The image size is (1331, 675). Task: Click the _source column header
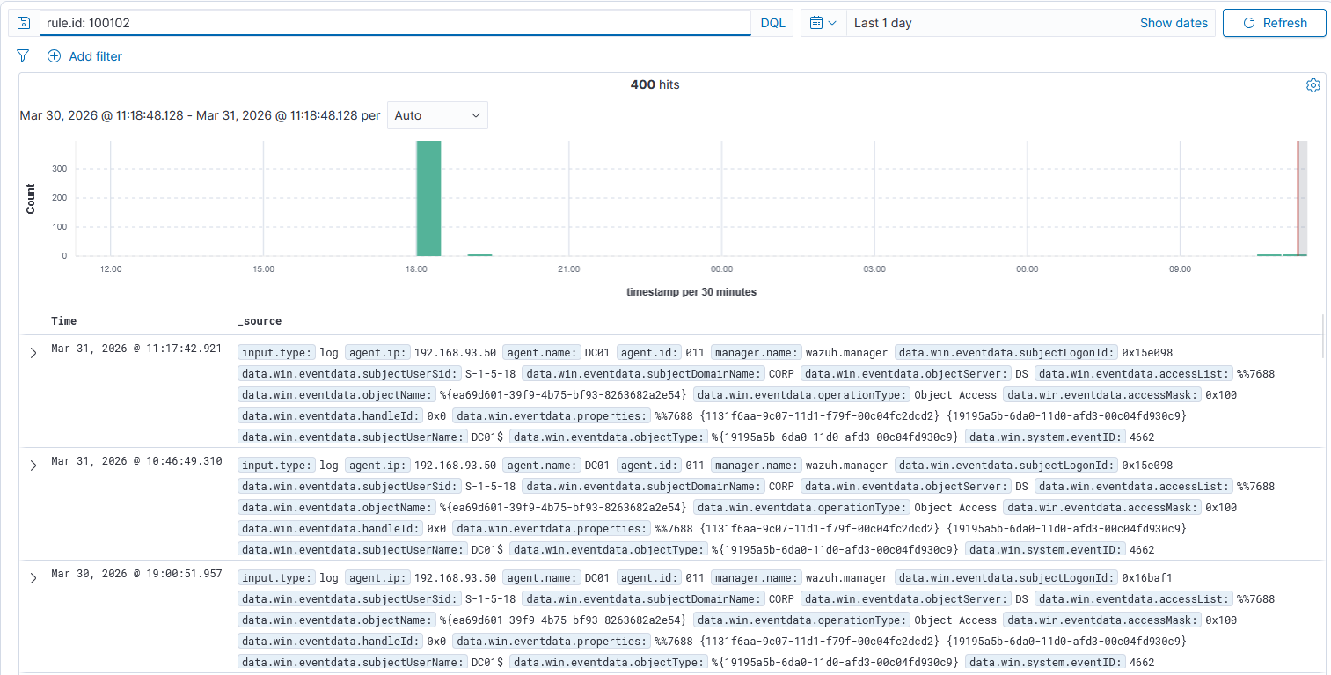[x=260, y=321]
